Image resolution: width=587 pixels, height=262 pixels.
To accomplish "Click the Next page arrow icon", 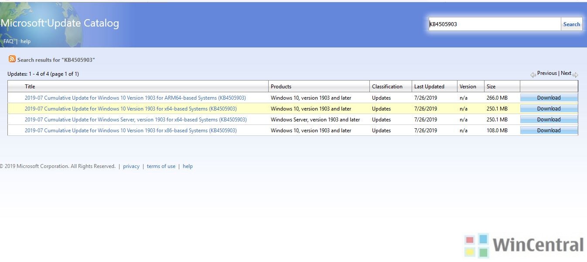I will (x=575, y=74).
